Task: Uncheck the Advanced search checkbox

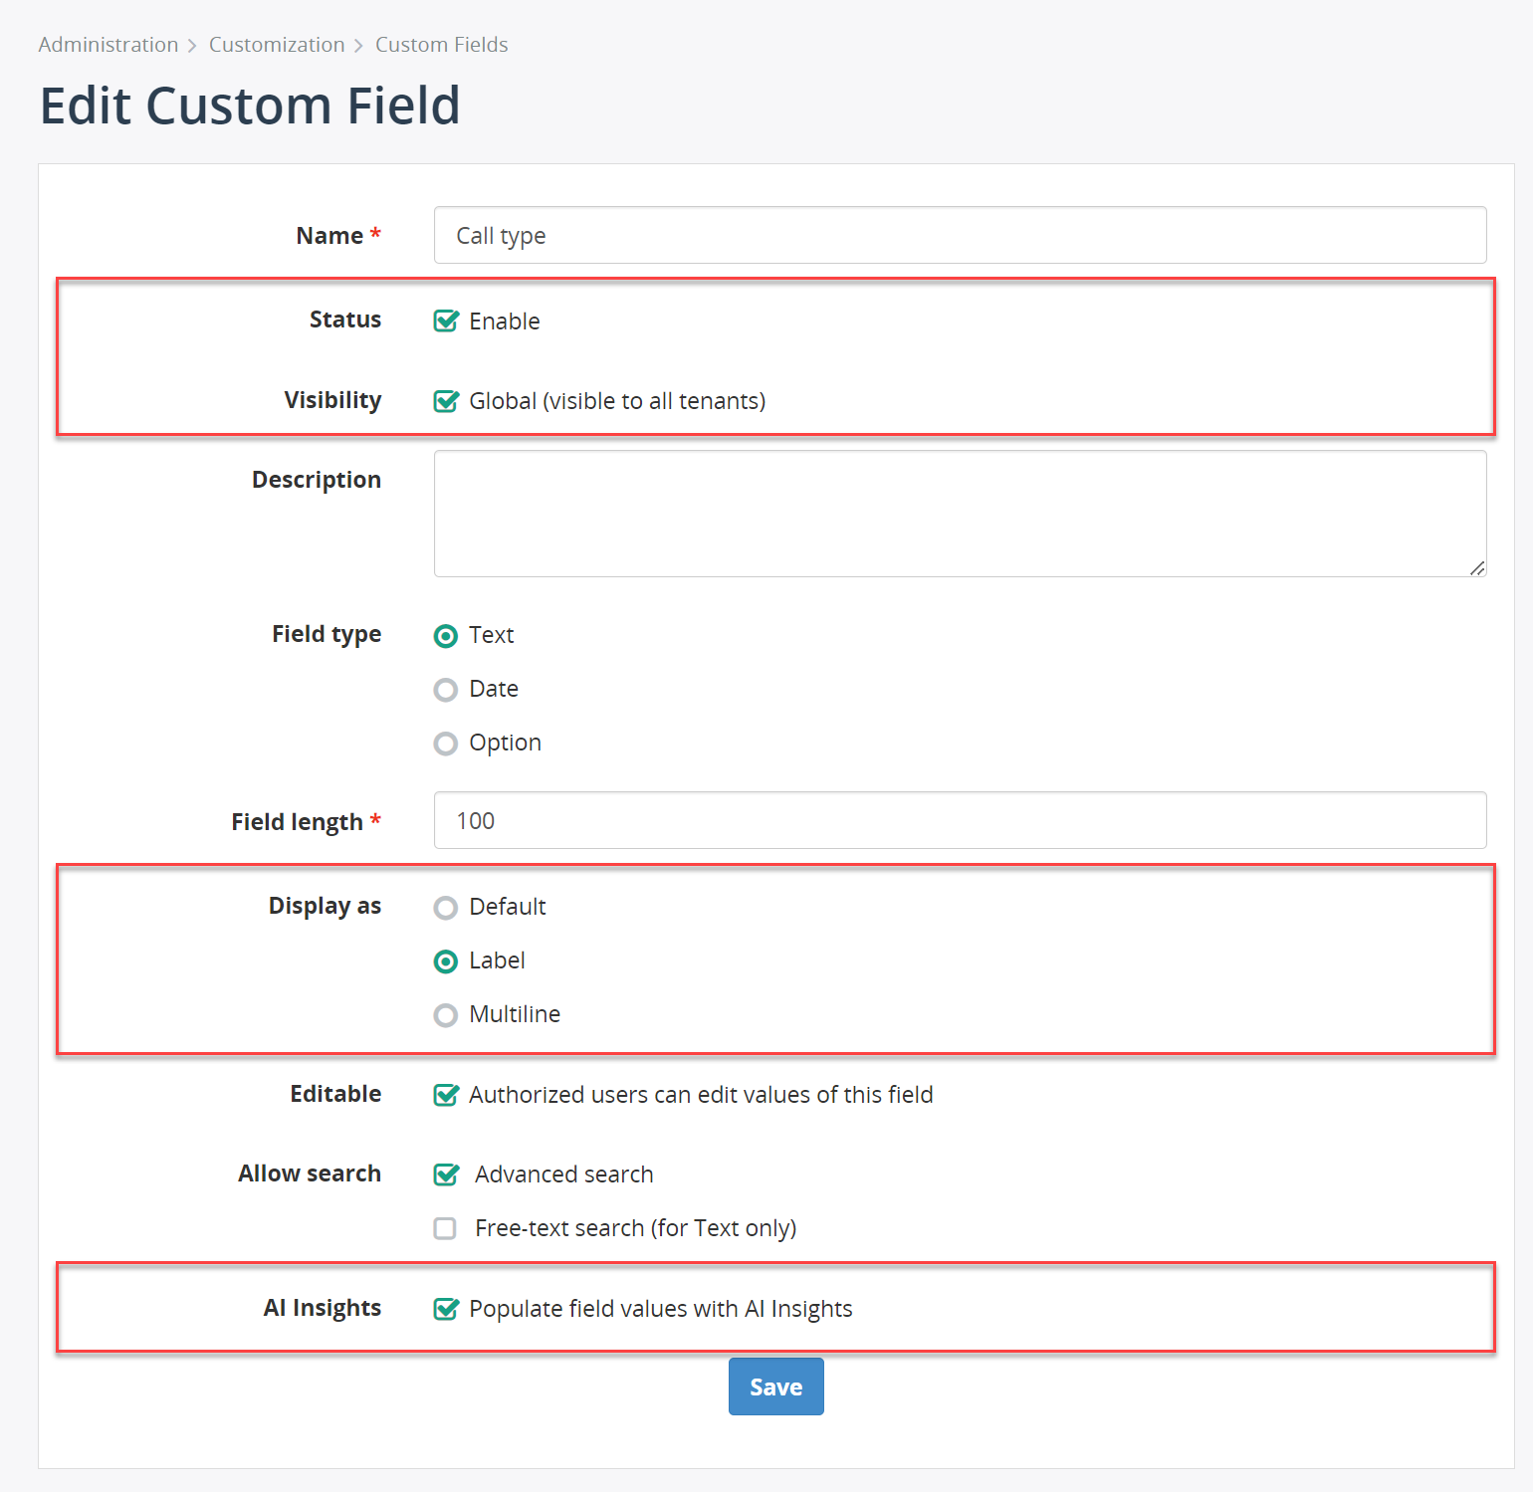Action: click(446, 1174)
